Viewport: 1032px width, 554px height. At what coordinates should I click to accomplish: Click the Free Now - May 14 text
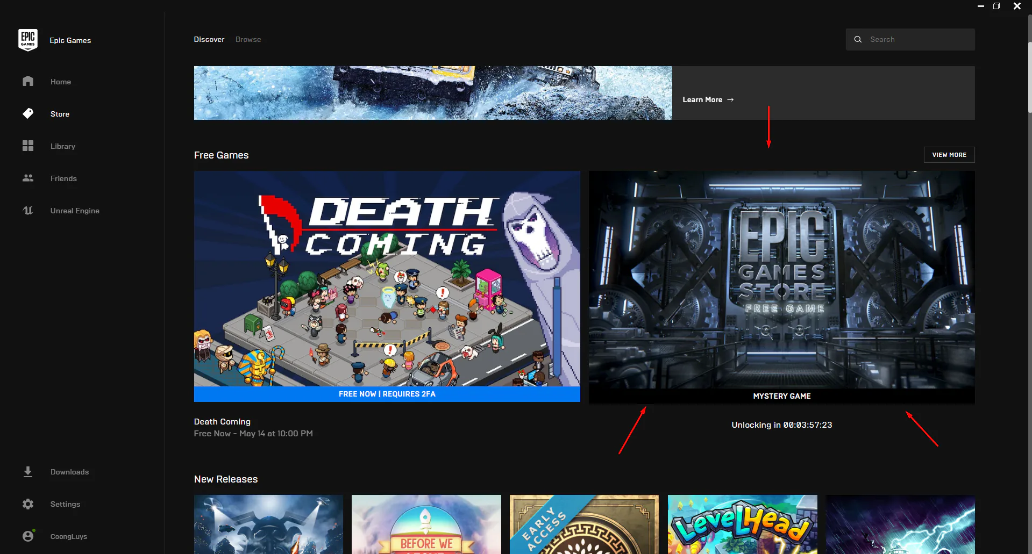[x=253, y=433]
